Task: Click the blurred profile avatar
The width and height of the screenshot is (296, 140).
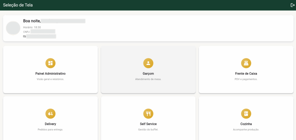Action: tap(13, 28)
